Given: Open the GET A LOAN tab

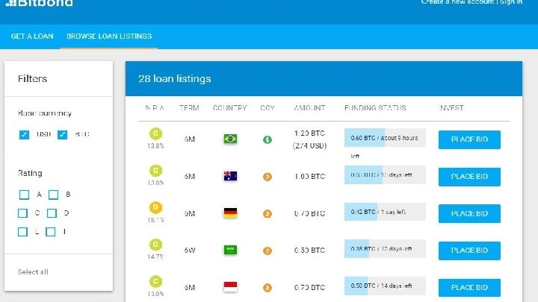Looking at the screenshot, I should pos(32,37).
